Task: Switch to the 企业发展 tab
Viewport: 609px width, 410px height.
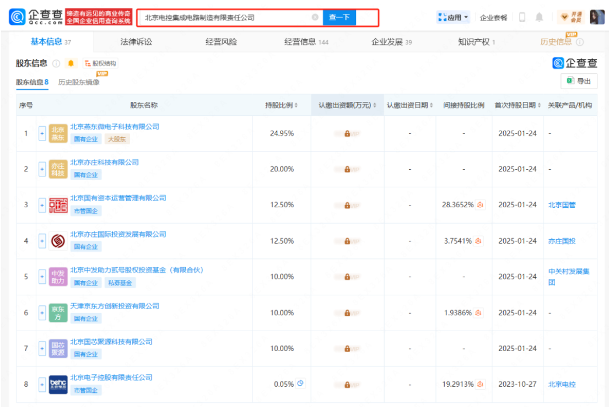Action: (391, 42)
